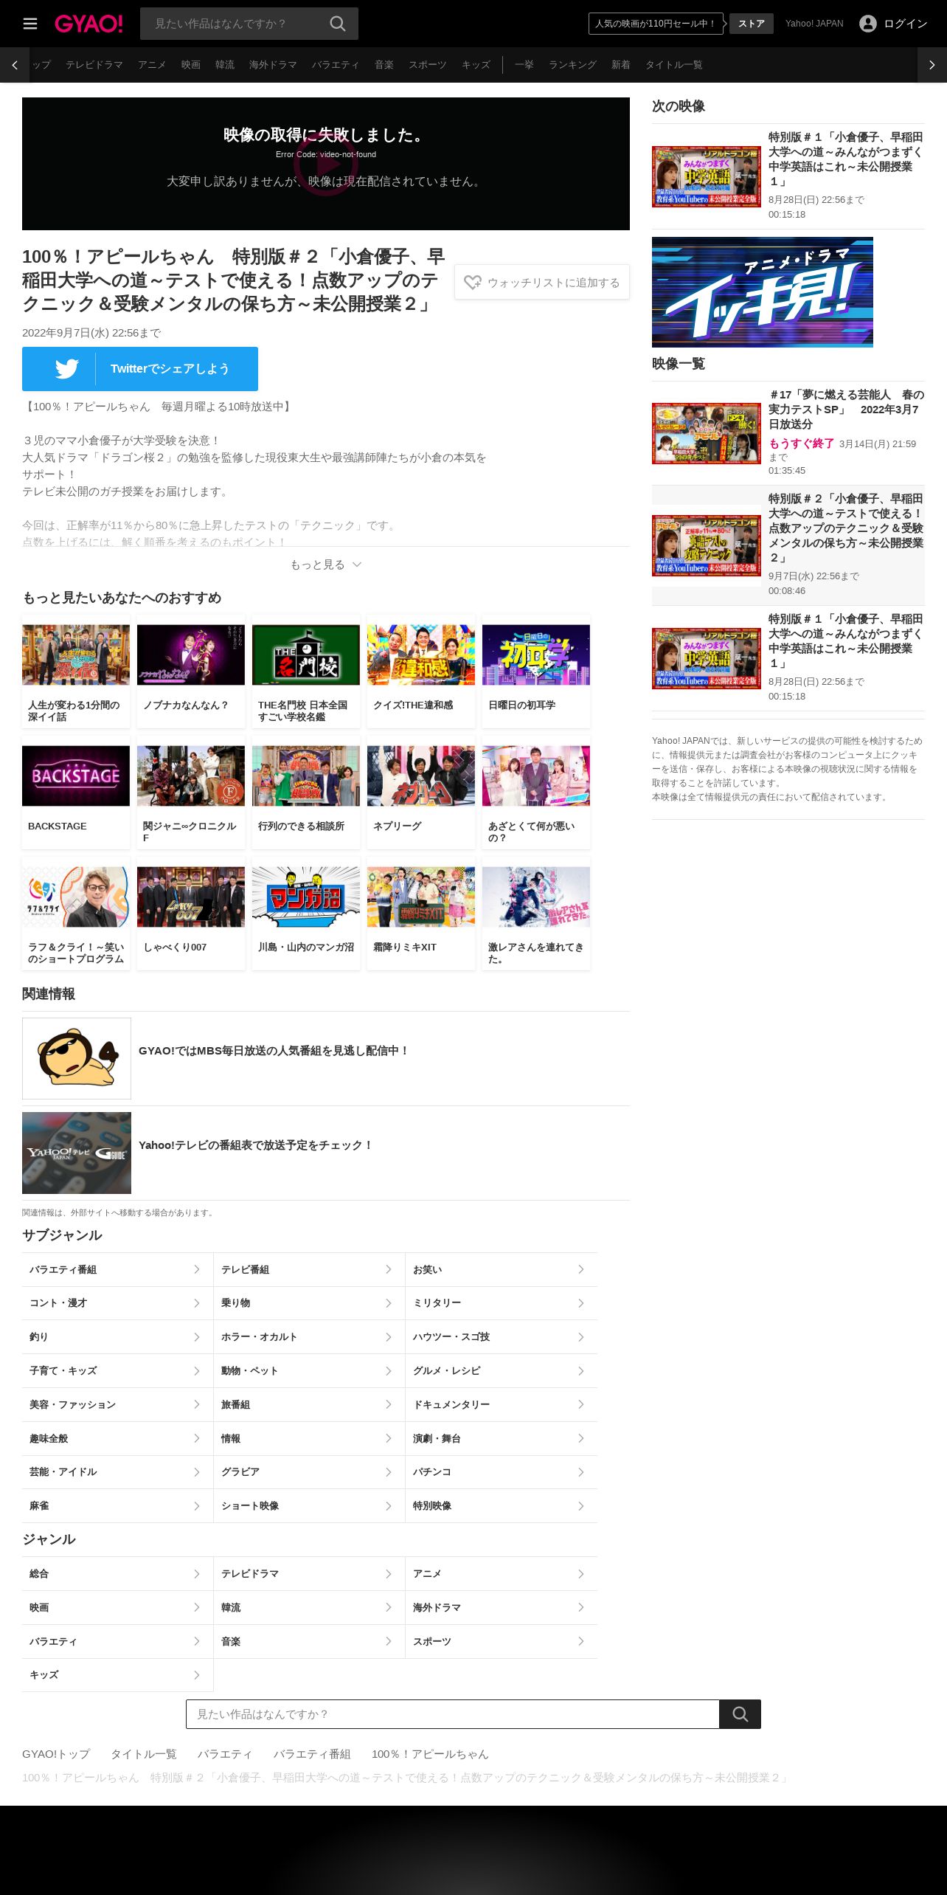Open THE名門校 thumbnail

(306, 655)
